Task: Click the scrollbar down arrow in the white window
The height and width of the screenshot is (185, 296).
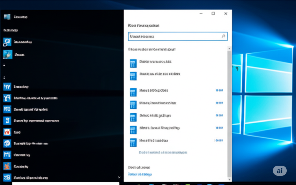Action: point(229,180)
